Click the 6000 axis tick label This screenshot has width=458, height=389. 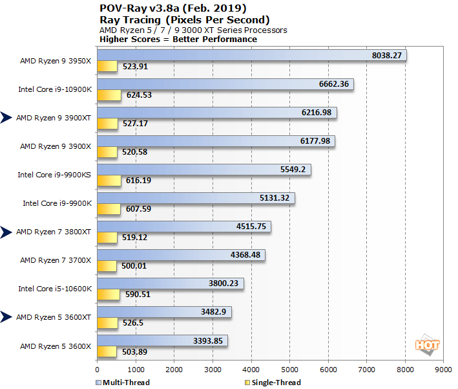click(328, 370)
